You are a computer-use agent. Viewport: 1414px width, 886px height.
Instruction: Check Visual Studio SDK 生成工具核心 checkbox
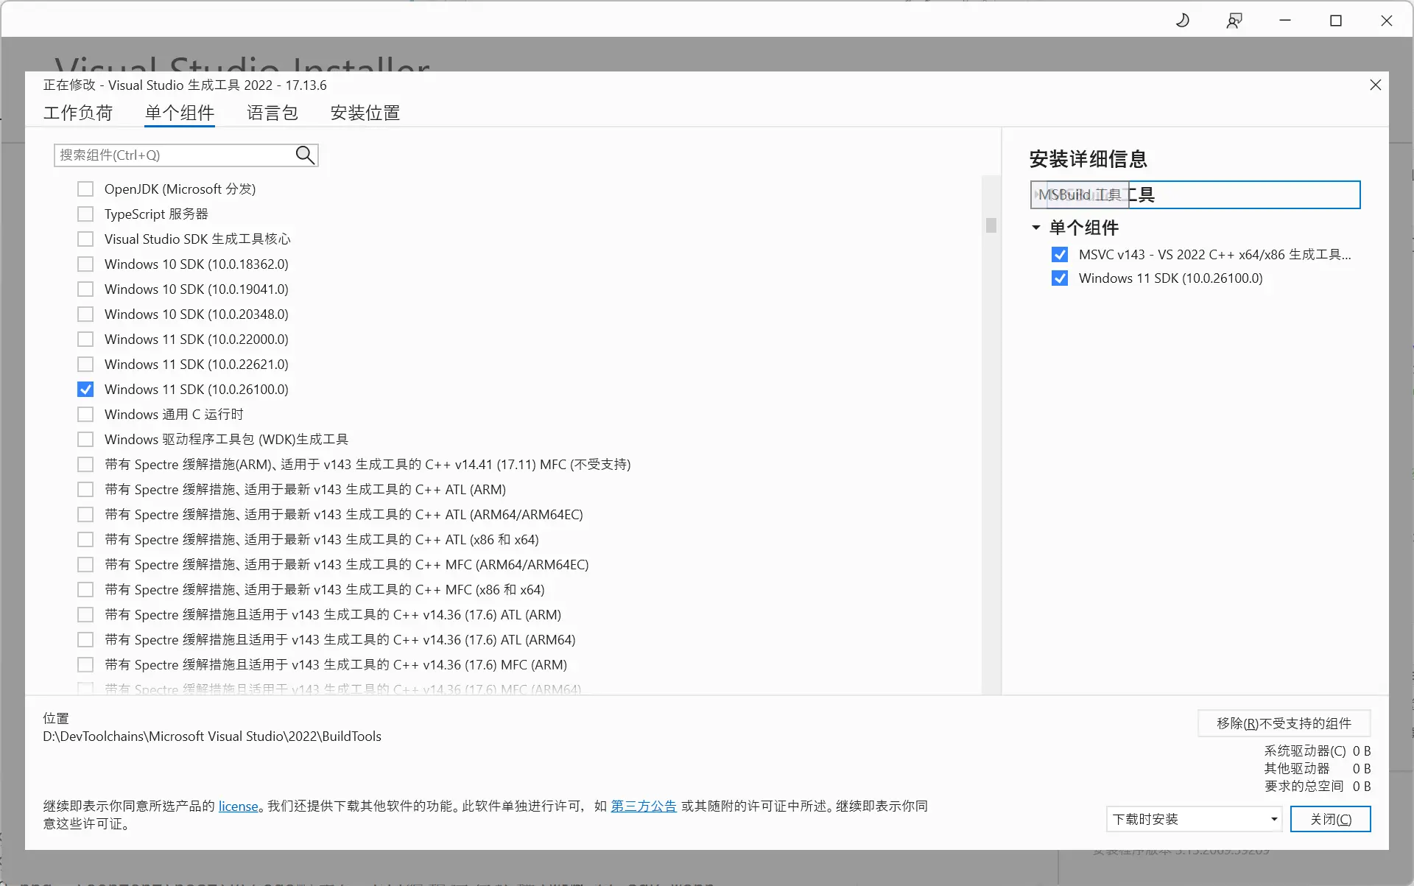click(x=85, y=239)
